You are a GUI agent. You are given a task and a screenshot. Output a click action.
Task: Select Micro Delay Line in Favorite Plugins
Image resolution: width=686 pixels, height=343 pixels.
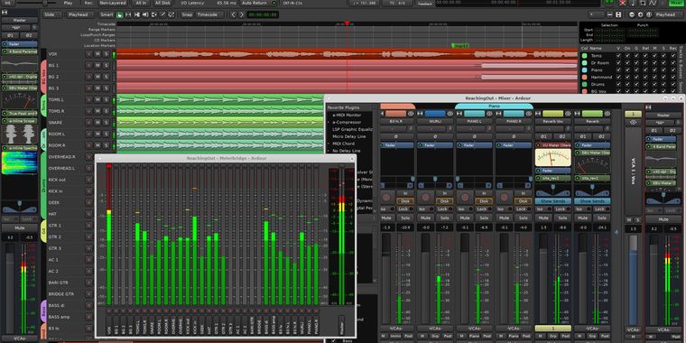tap(348, 136)
